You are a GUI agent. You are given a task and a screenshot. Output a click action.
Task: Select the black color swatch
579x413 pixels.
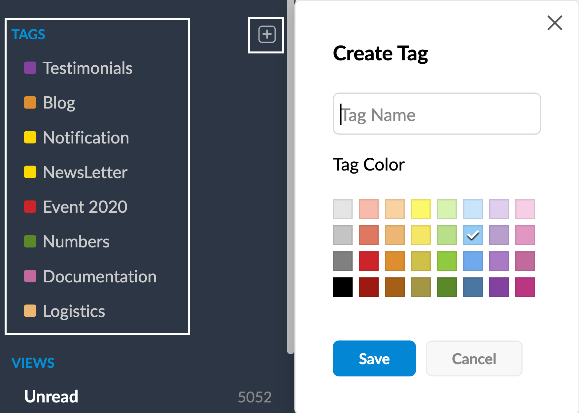(343, 287)
